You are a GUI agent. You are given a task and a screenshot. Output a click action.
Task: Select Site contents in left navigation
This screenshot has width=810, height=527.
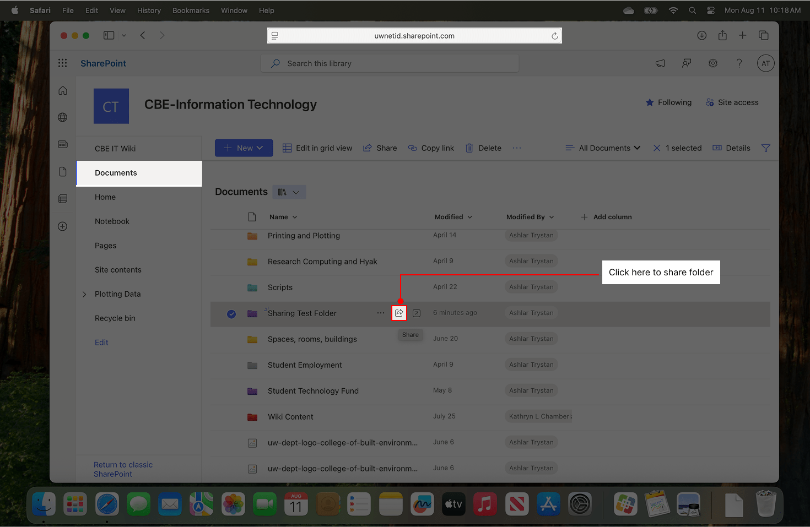click(x=118, y=270)
